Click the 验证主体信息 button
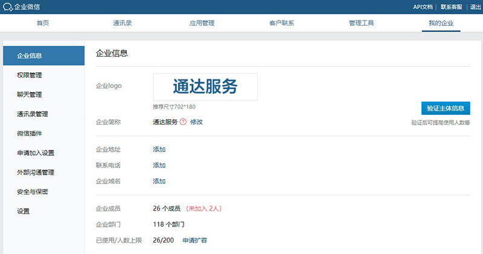483x254 pixels. tap(446, 108)
